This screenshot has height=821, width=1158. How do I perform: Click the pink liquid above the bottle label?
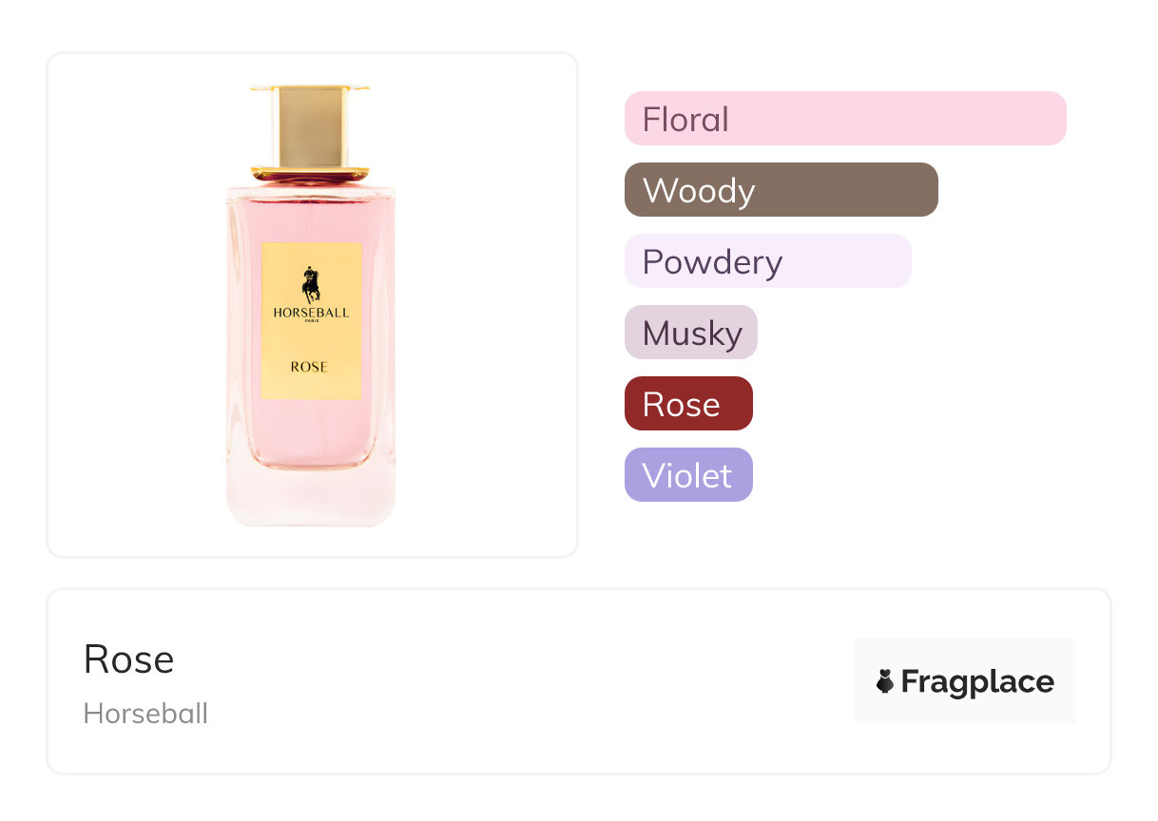311,214
